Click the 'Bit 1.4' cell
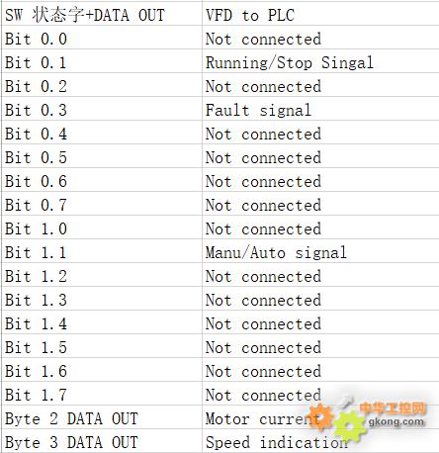 102,322
